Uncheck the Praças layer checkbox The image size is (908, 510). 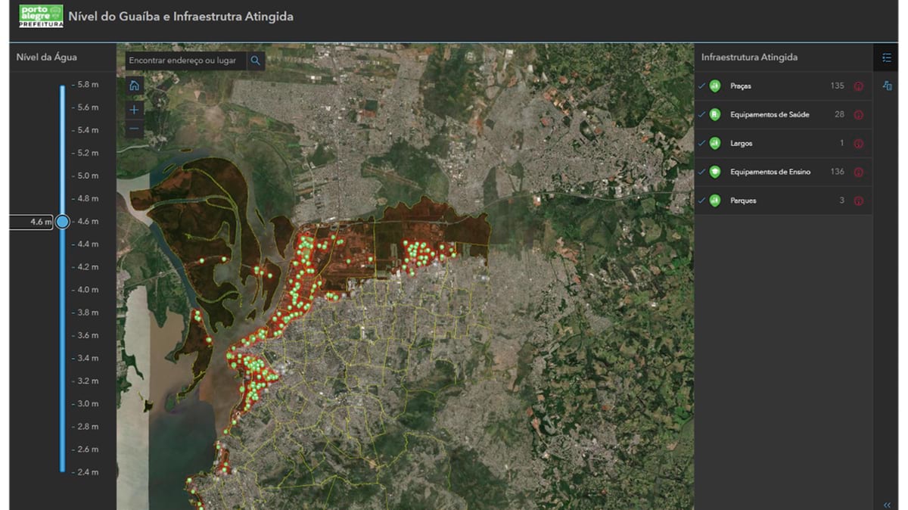[x=703, y=86]
